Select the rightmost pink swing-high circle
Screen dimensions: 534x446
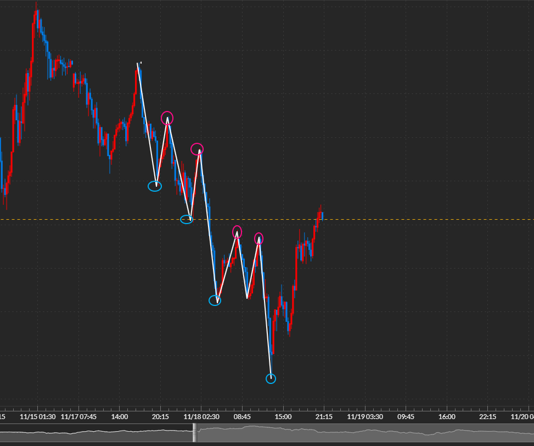point(258,238)
